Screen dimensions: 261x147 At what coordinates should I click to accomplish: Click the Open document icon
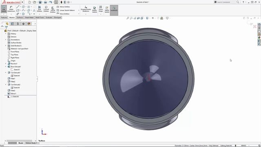coord(35,2)
